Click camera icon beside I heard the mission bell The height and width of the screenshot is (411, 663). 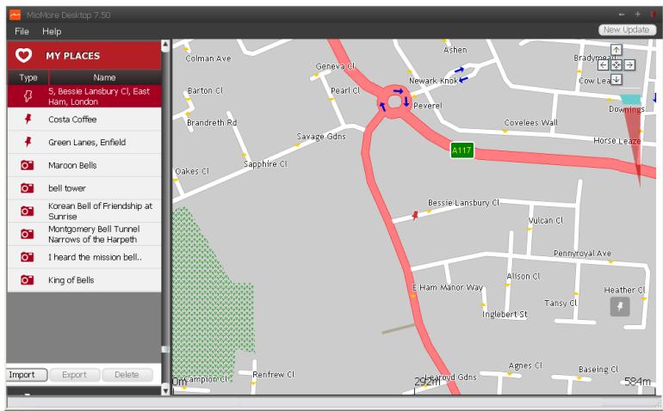[27, 257]
